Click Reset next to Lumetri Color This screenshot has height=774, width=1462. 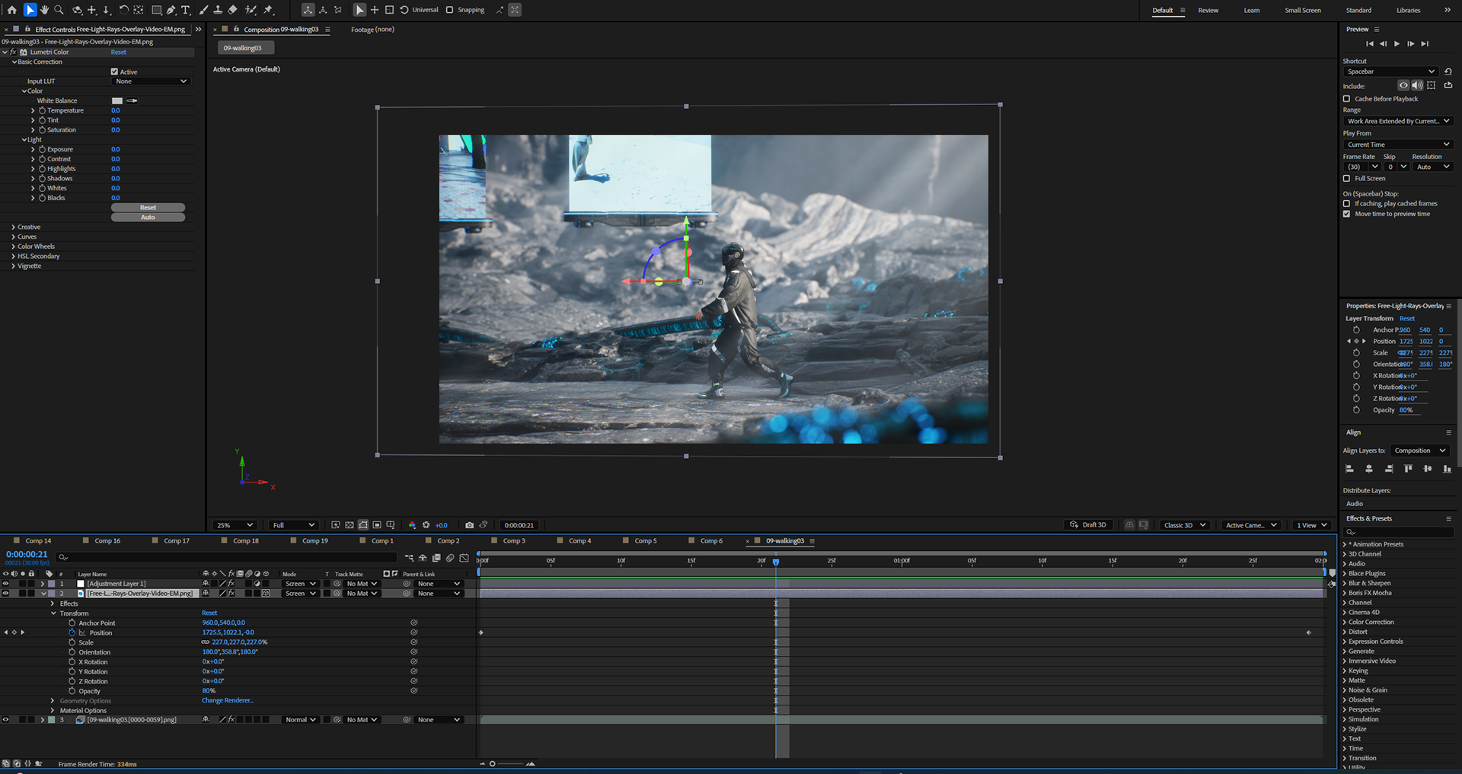pyautogui.click(x=119, y=52)
